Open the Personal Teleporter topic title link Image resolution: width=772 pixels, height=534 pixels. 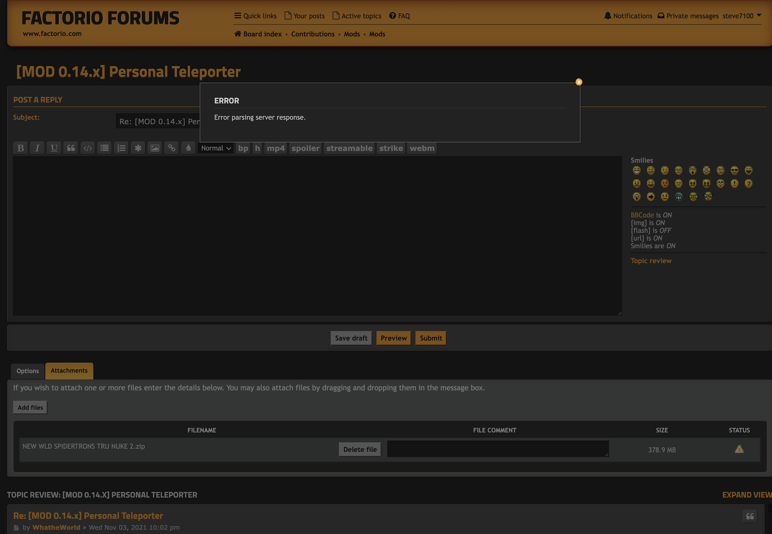pyautogui.click(x=129, y=72)
